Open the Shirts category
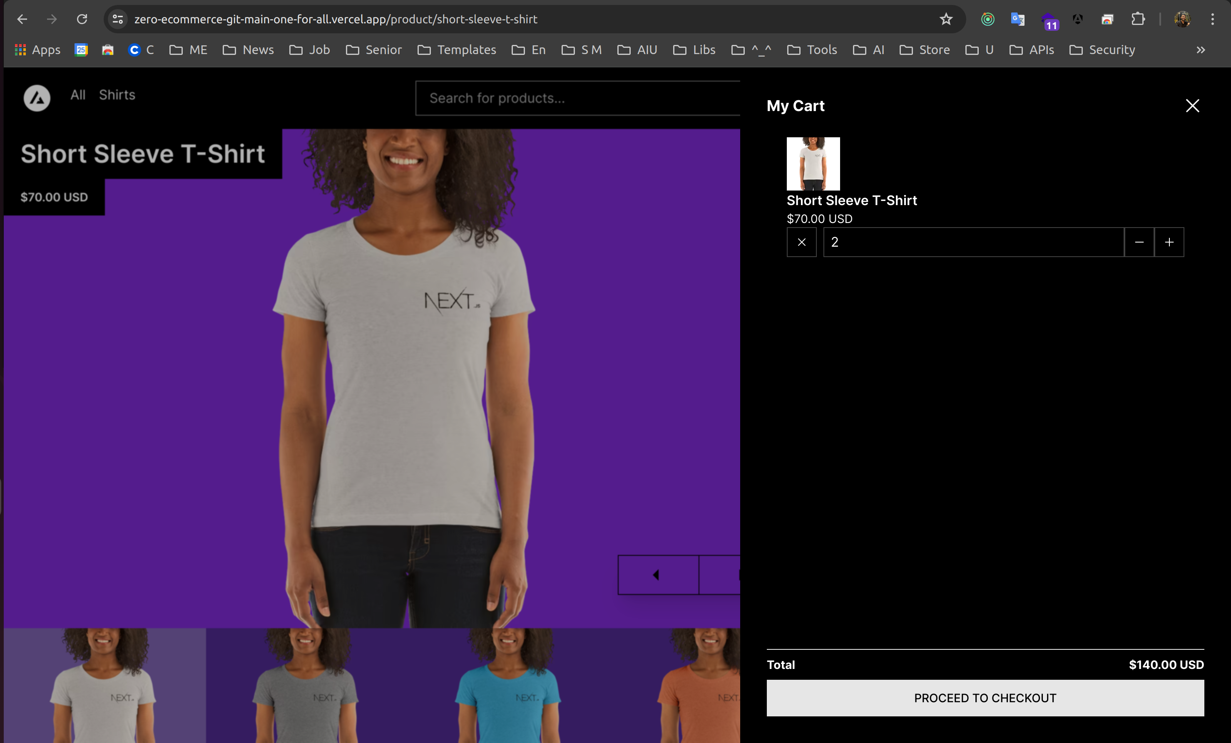1231x743 pixels. [117, 95]
